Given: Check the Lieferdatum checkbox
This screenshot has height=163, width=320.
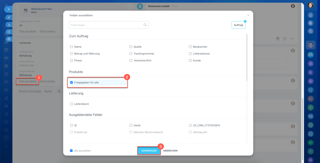Looking at the screenshot, I should point(71,104).
